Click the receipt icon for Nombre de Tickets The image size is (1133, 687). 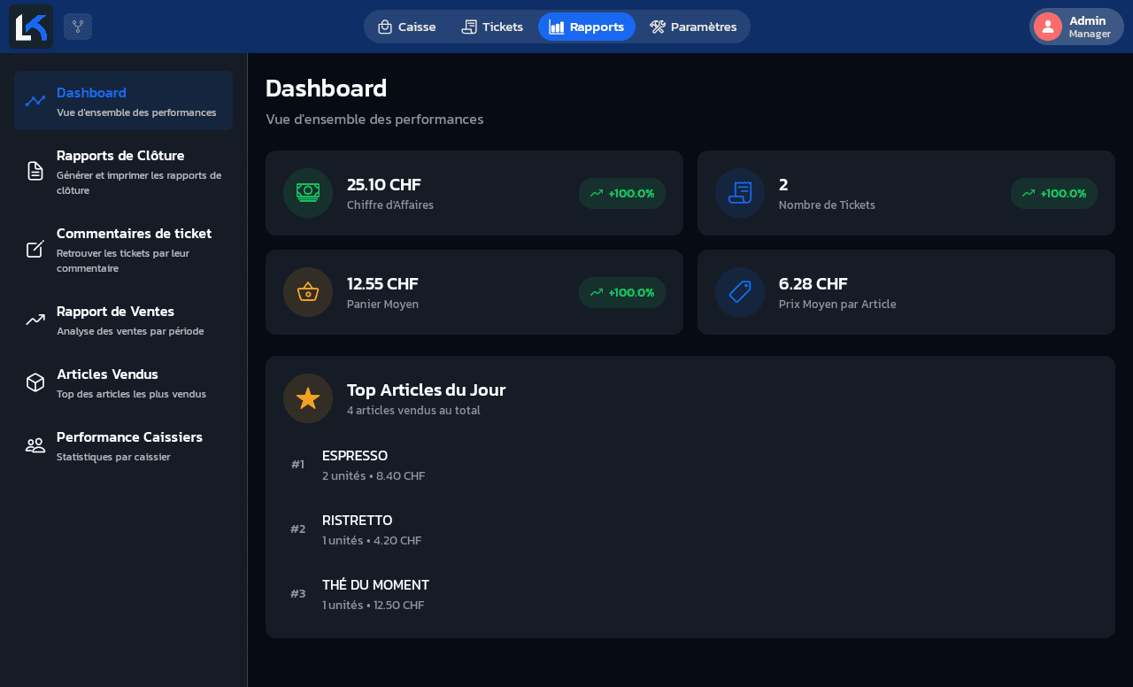tap(740, 193)
